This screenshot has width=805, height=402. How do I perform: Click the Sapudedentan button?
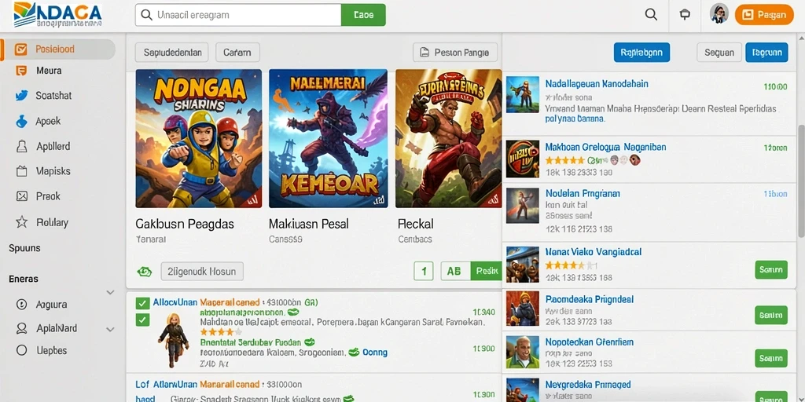coord(172,53)
